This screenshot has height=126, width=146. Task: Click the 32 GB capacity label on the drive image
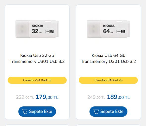click(36, 31)
